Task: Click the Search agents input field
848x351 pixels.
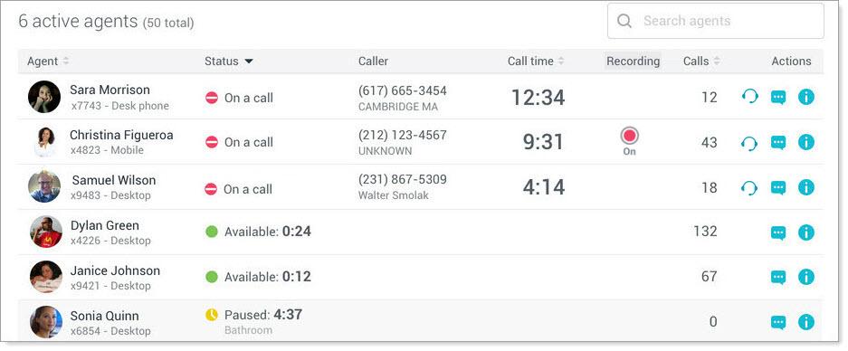Action: coord(716,21)
